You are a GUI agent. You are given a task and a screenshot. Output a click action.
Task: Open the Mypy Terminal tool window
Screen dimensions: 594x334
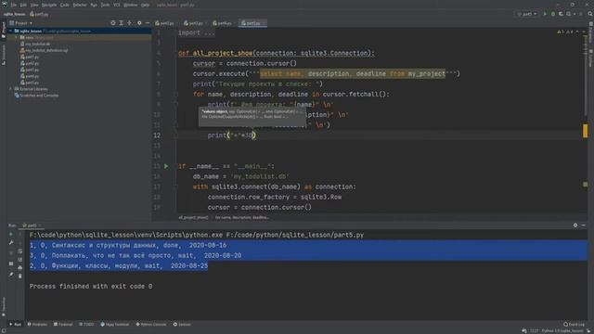[x=115, y=325]
